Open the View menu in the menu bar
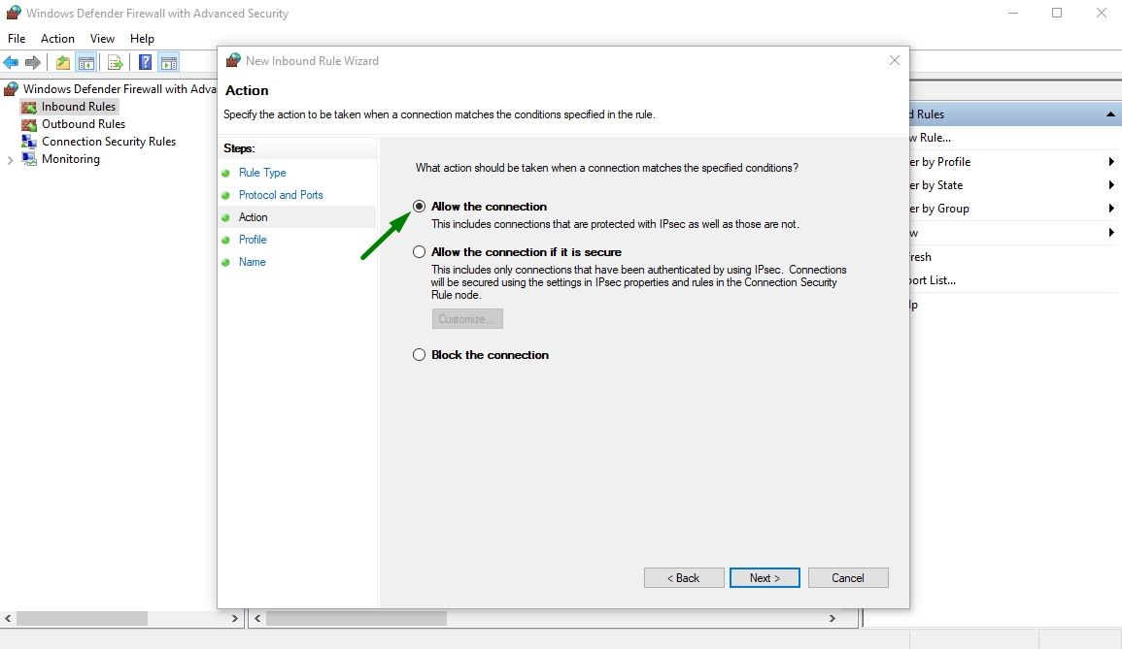 [102, 39]
